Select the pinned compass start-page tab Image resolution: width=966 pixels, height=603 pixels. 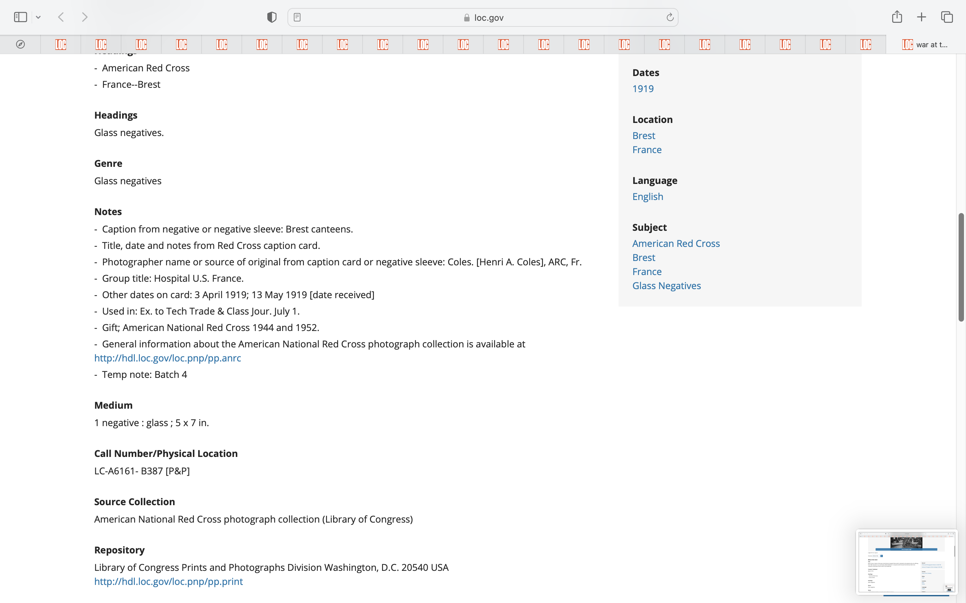point(20,44)
